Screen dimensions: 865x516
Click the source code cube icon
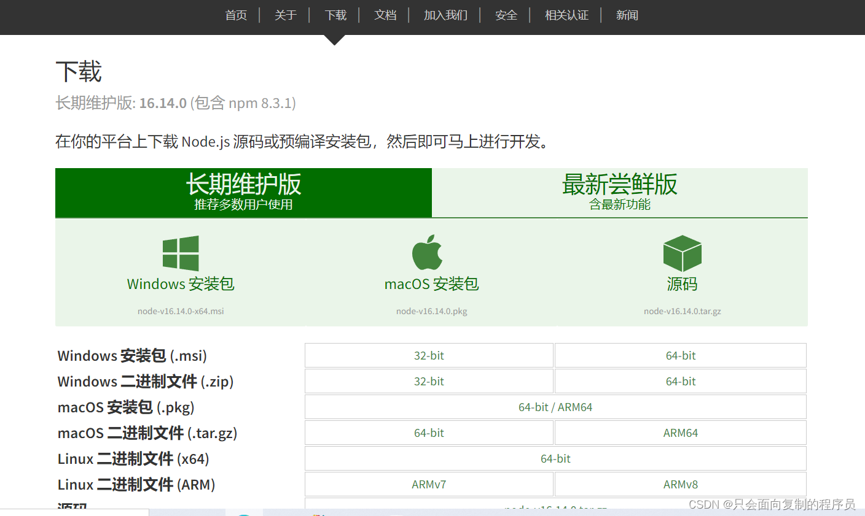click(x=682, y=253)
